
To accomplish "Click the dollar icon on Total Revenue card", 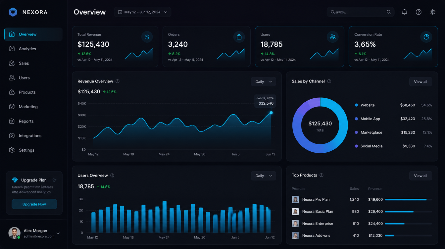I will coord(147,37).
